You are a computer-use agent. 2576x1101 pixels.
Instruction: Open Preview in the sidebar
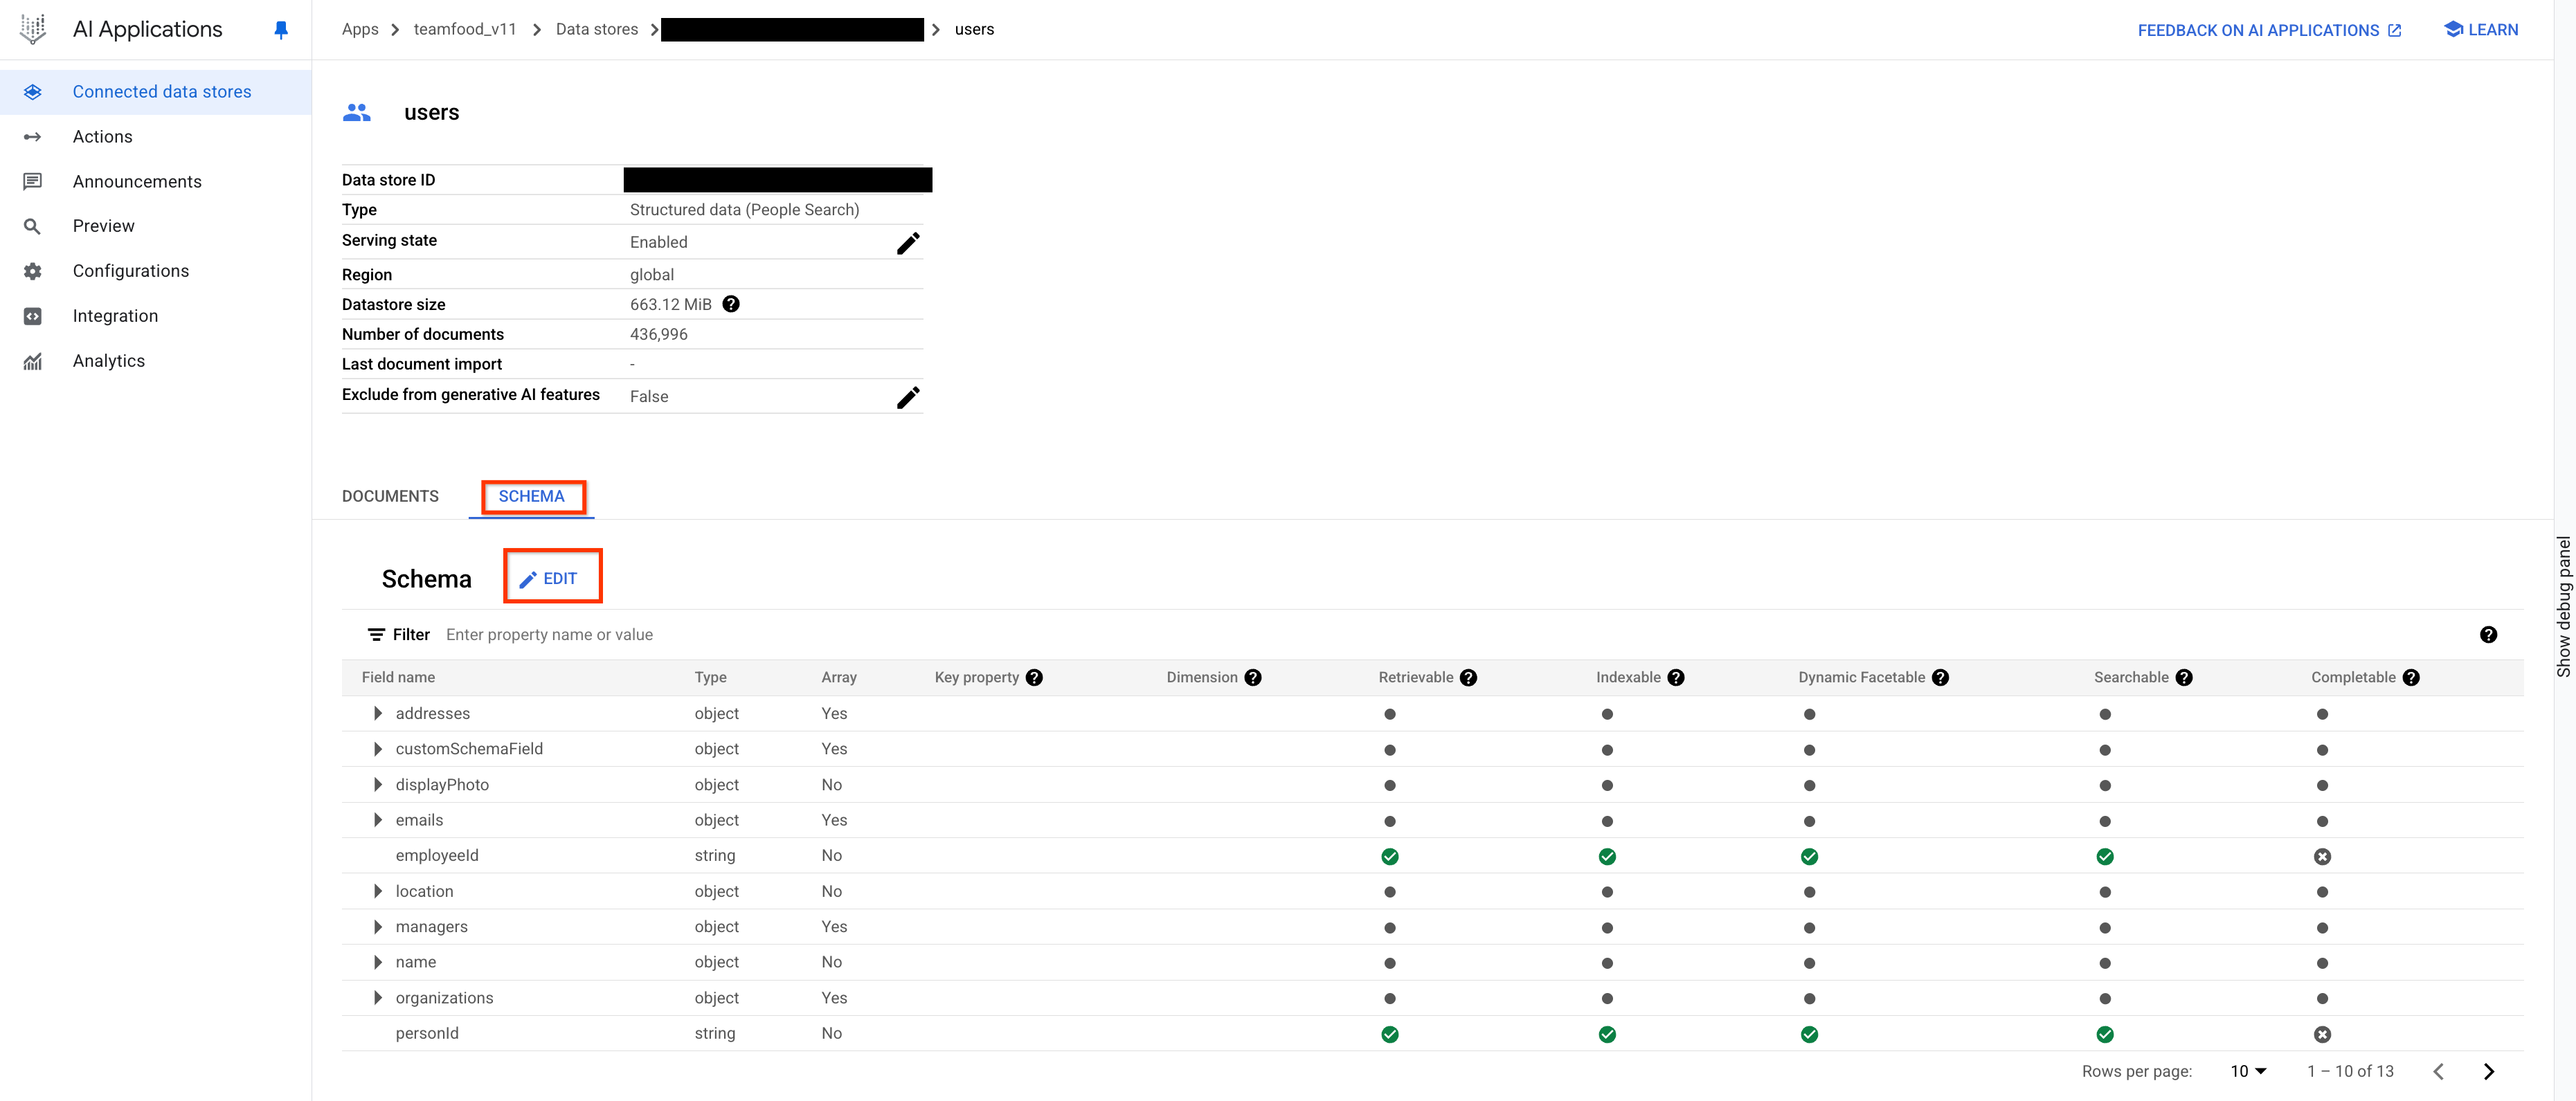point(156,226)
